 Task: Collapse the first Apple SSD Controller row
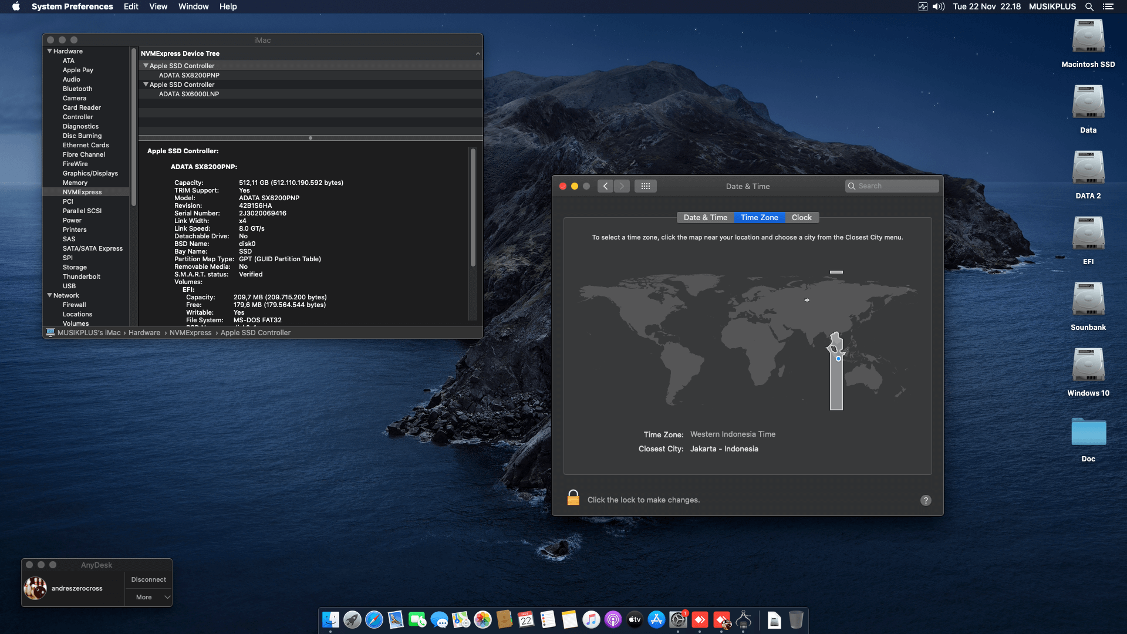coord(146,66)
